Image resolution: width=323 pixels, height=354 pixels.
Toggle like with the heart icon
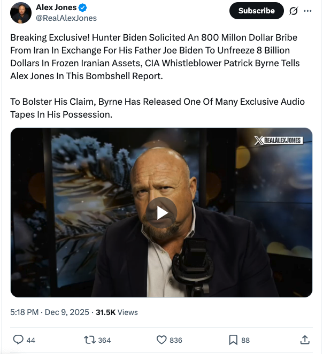[161, 340]
